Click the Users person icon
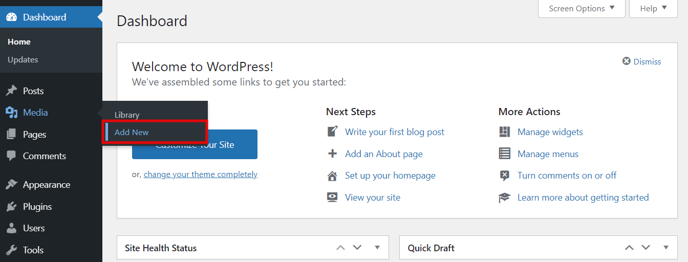The image size is (688, 262). [11, 228]
